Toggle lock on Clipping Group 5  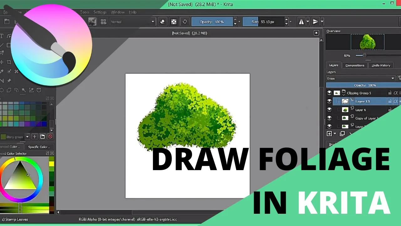pyautogui.click(x=390, y=93)
